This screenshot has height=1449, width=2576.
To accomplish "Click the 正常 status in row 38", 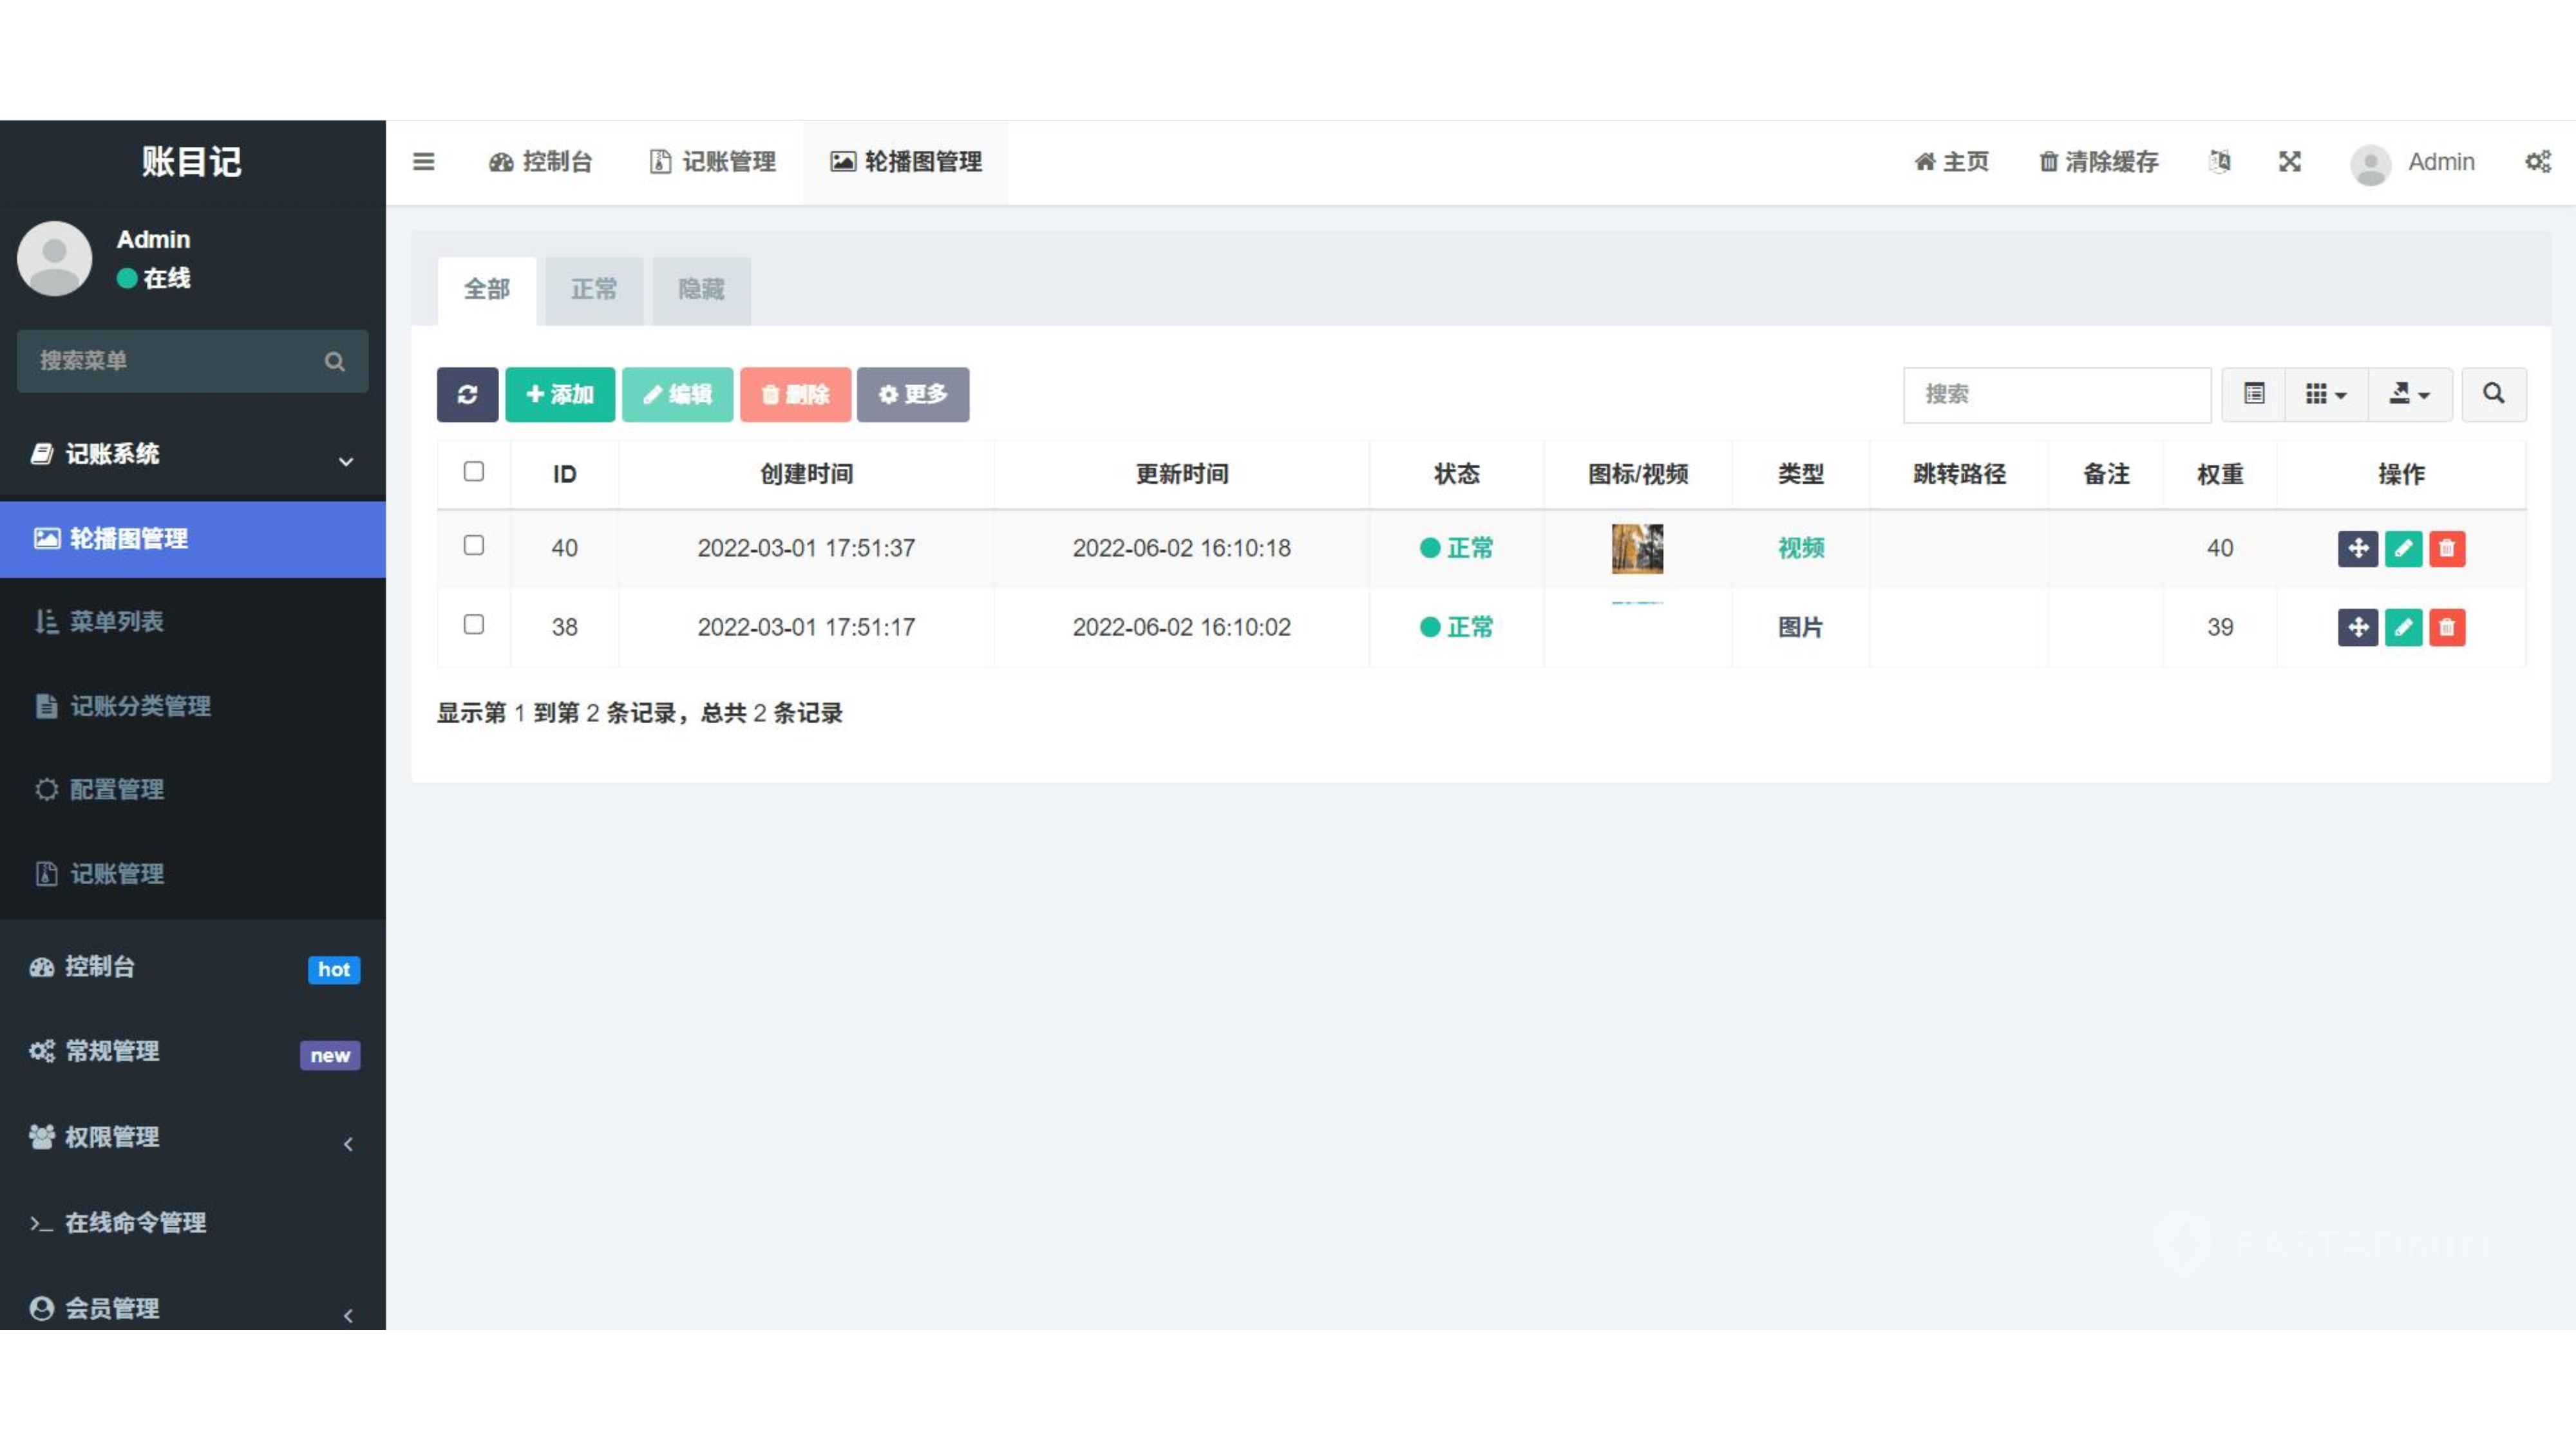I will click(1456, 627).
